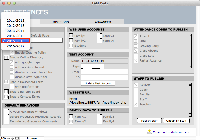
Task: Click the zoom in icon in status bar
Action: [x=12, y=138]
